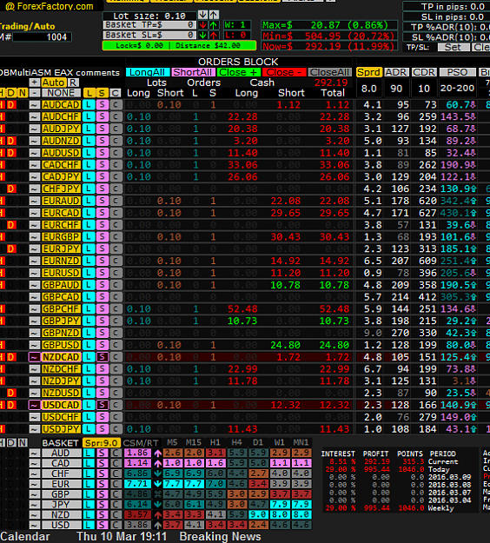Click the Spr:9.0 basket header

point(102,442)
